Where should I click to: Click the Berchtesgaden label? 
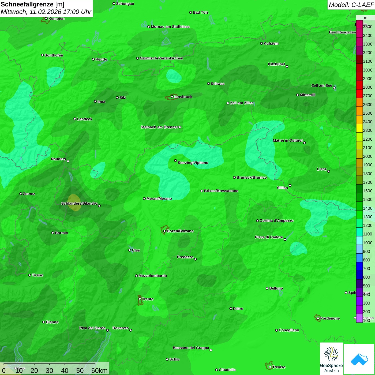pos(342,32)
